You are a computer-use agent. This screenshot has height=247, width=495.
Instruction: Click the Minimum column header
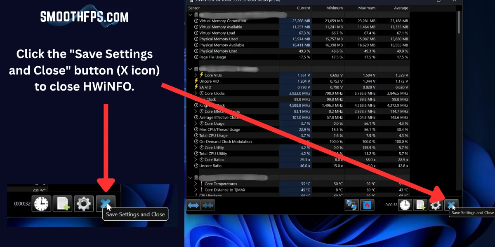pos(333,8)
